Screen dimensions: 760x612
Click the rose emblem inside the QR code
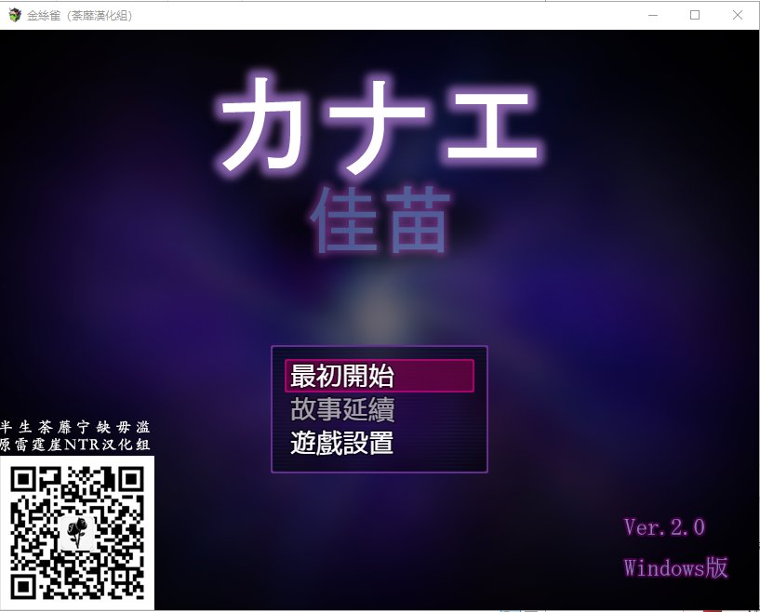[x=76, y=531]
